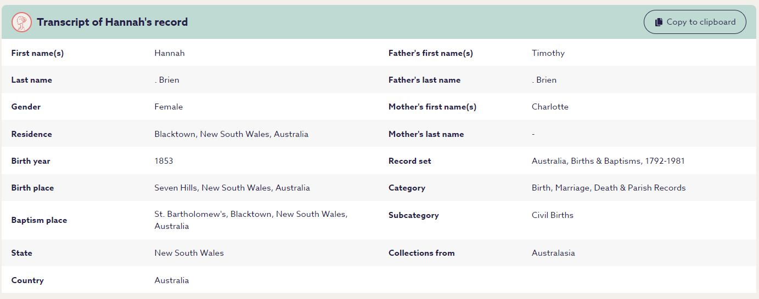
Task: Click the 'Father's first name(s)' label
Action: pos(430,53)
